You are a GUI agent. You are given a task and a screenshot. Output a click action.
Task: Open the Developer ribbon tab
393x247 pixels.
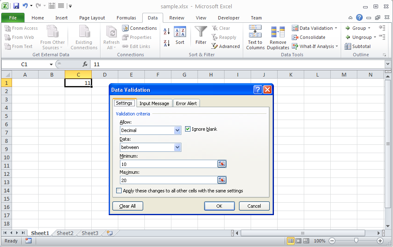tap(229, 18)
